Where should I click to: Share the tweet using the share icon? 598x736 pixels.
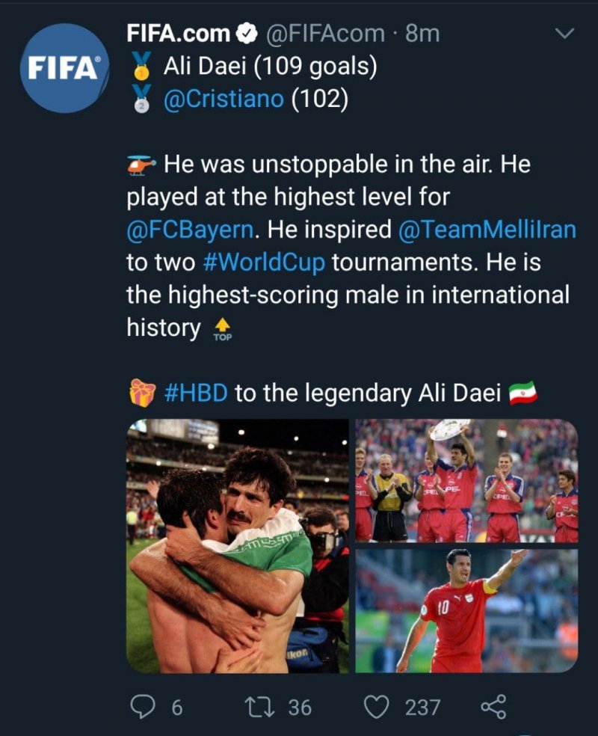pyautogui.click(x=493, y=706)
